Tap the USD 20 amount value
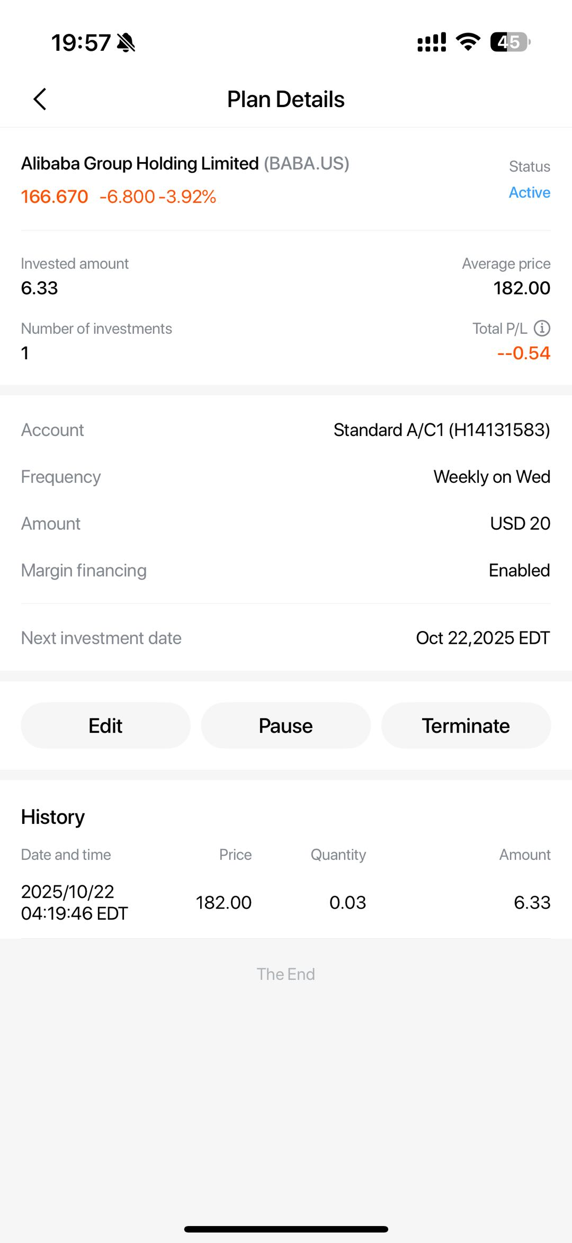 pos(520,523)
